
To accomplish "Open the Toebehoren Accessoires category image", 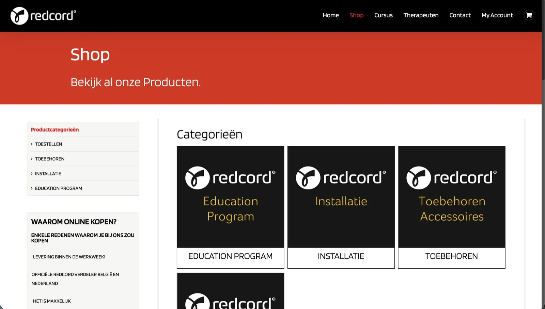I will [452, 197].
